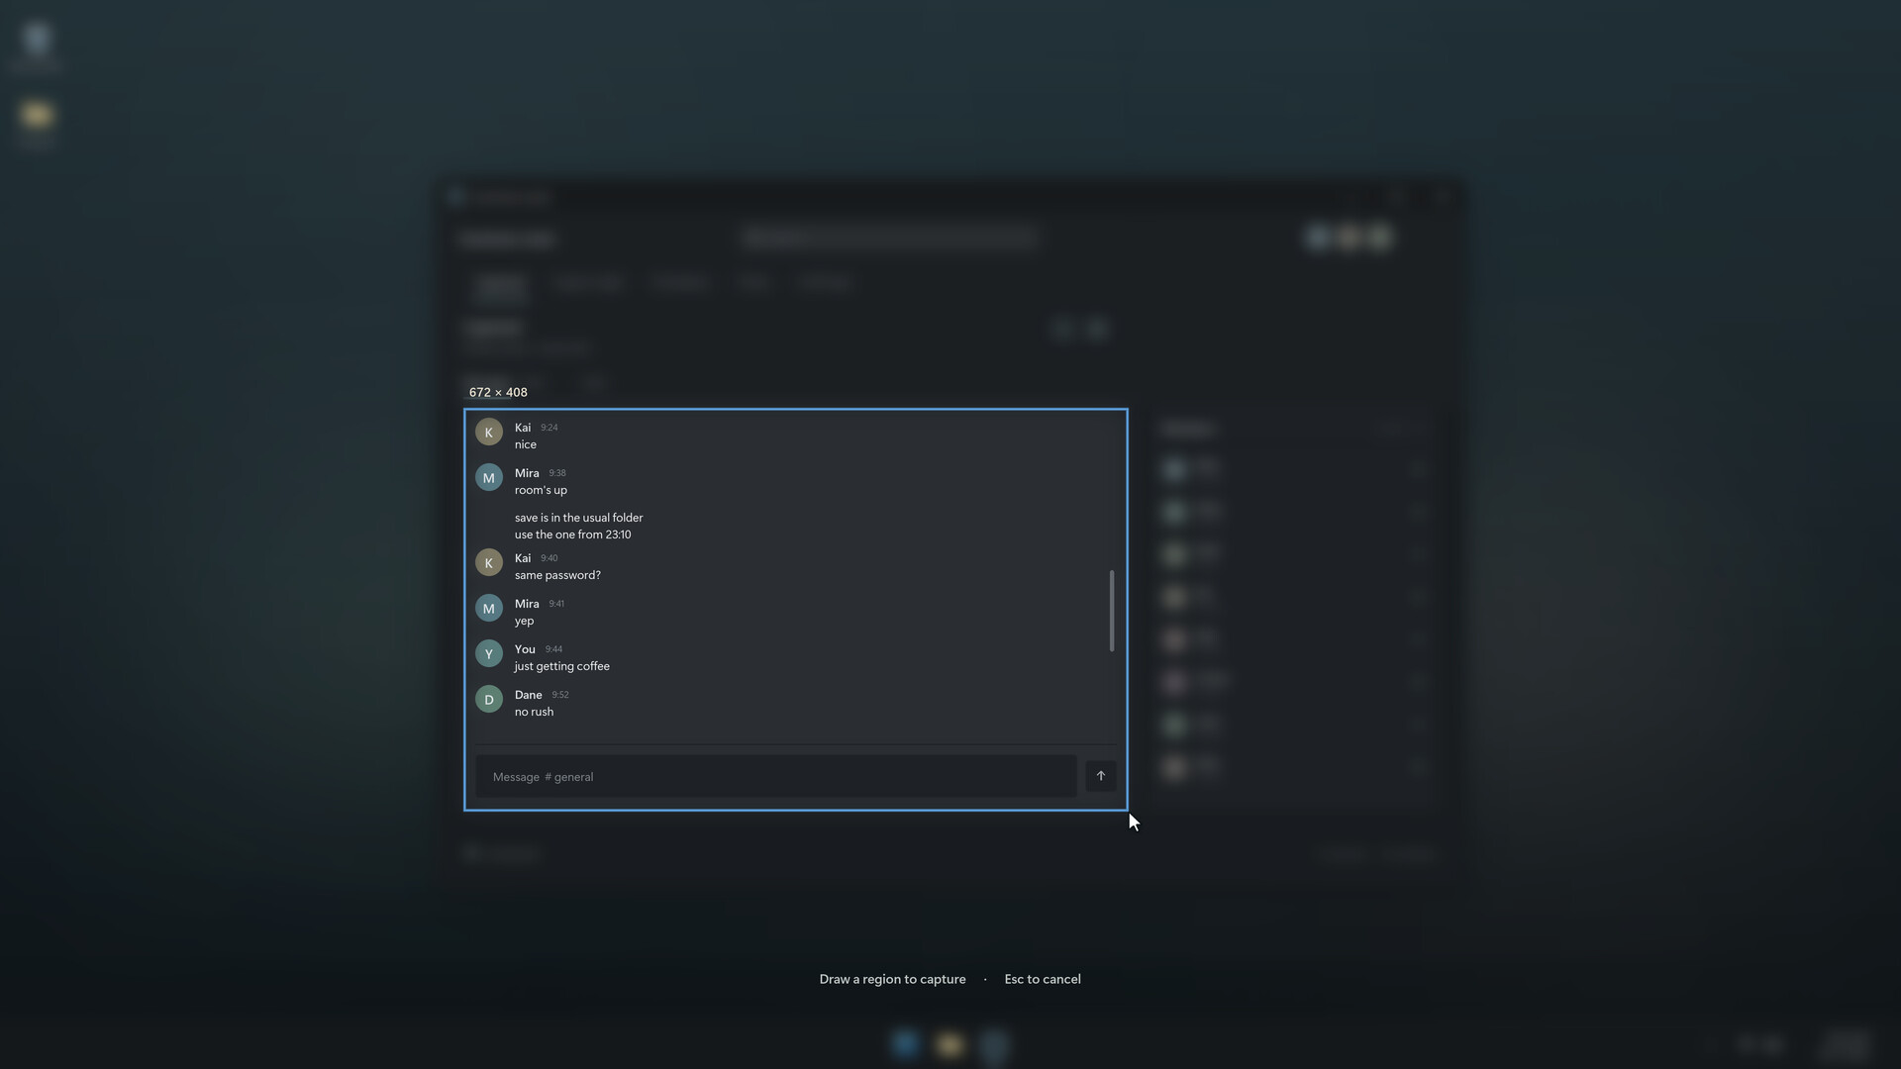Click Dane's avatar beside "no rush"
The width and height of the screenshot is (1901, 1069).
pyautogui.click(x=488, y=700)
